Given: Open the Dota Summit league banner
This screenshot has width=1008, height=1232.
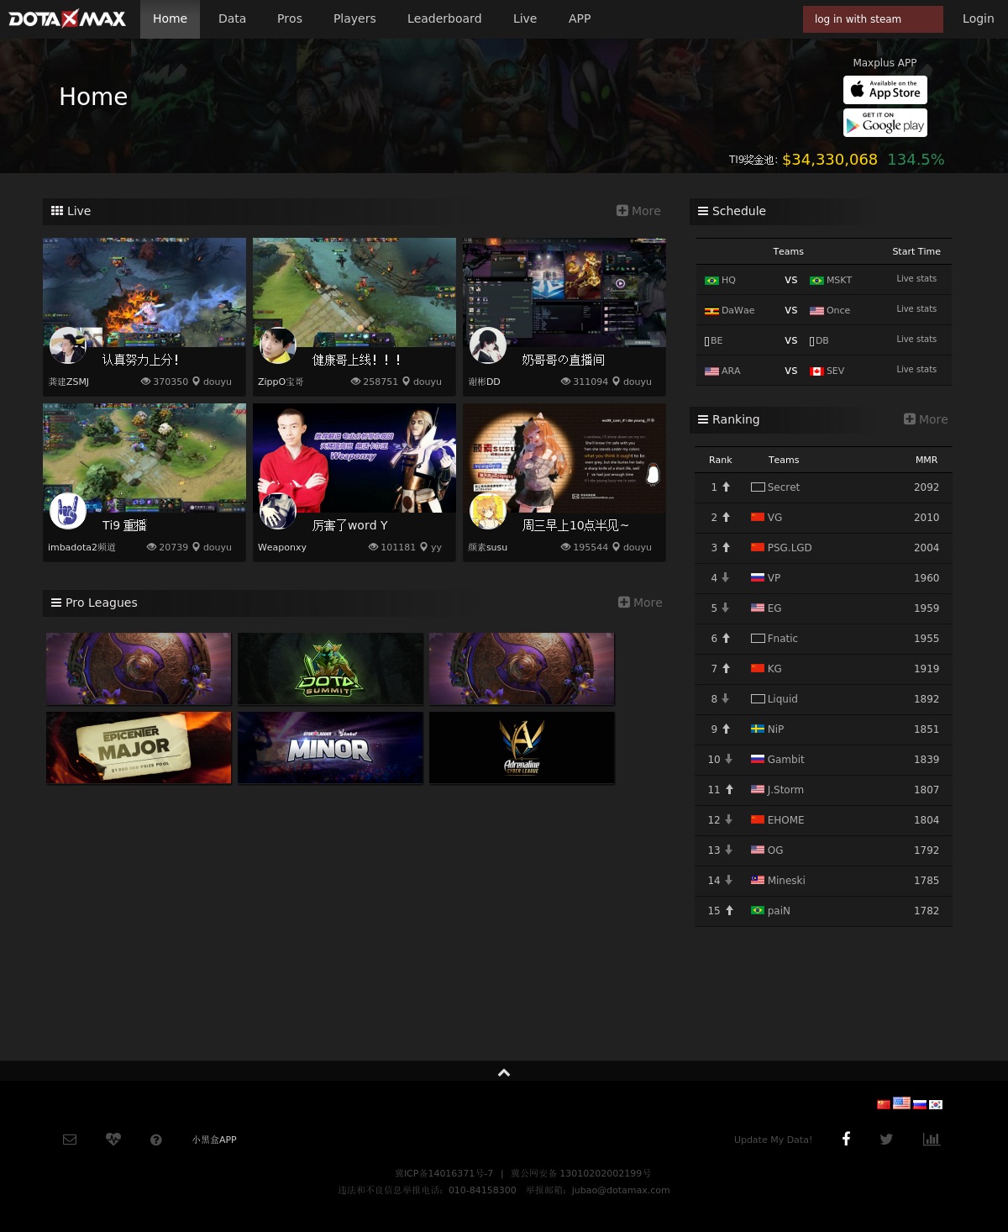Looking at the screenshot, I should coord(330,669).
